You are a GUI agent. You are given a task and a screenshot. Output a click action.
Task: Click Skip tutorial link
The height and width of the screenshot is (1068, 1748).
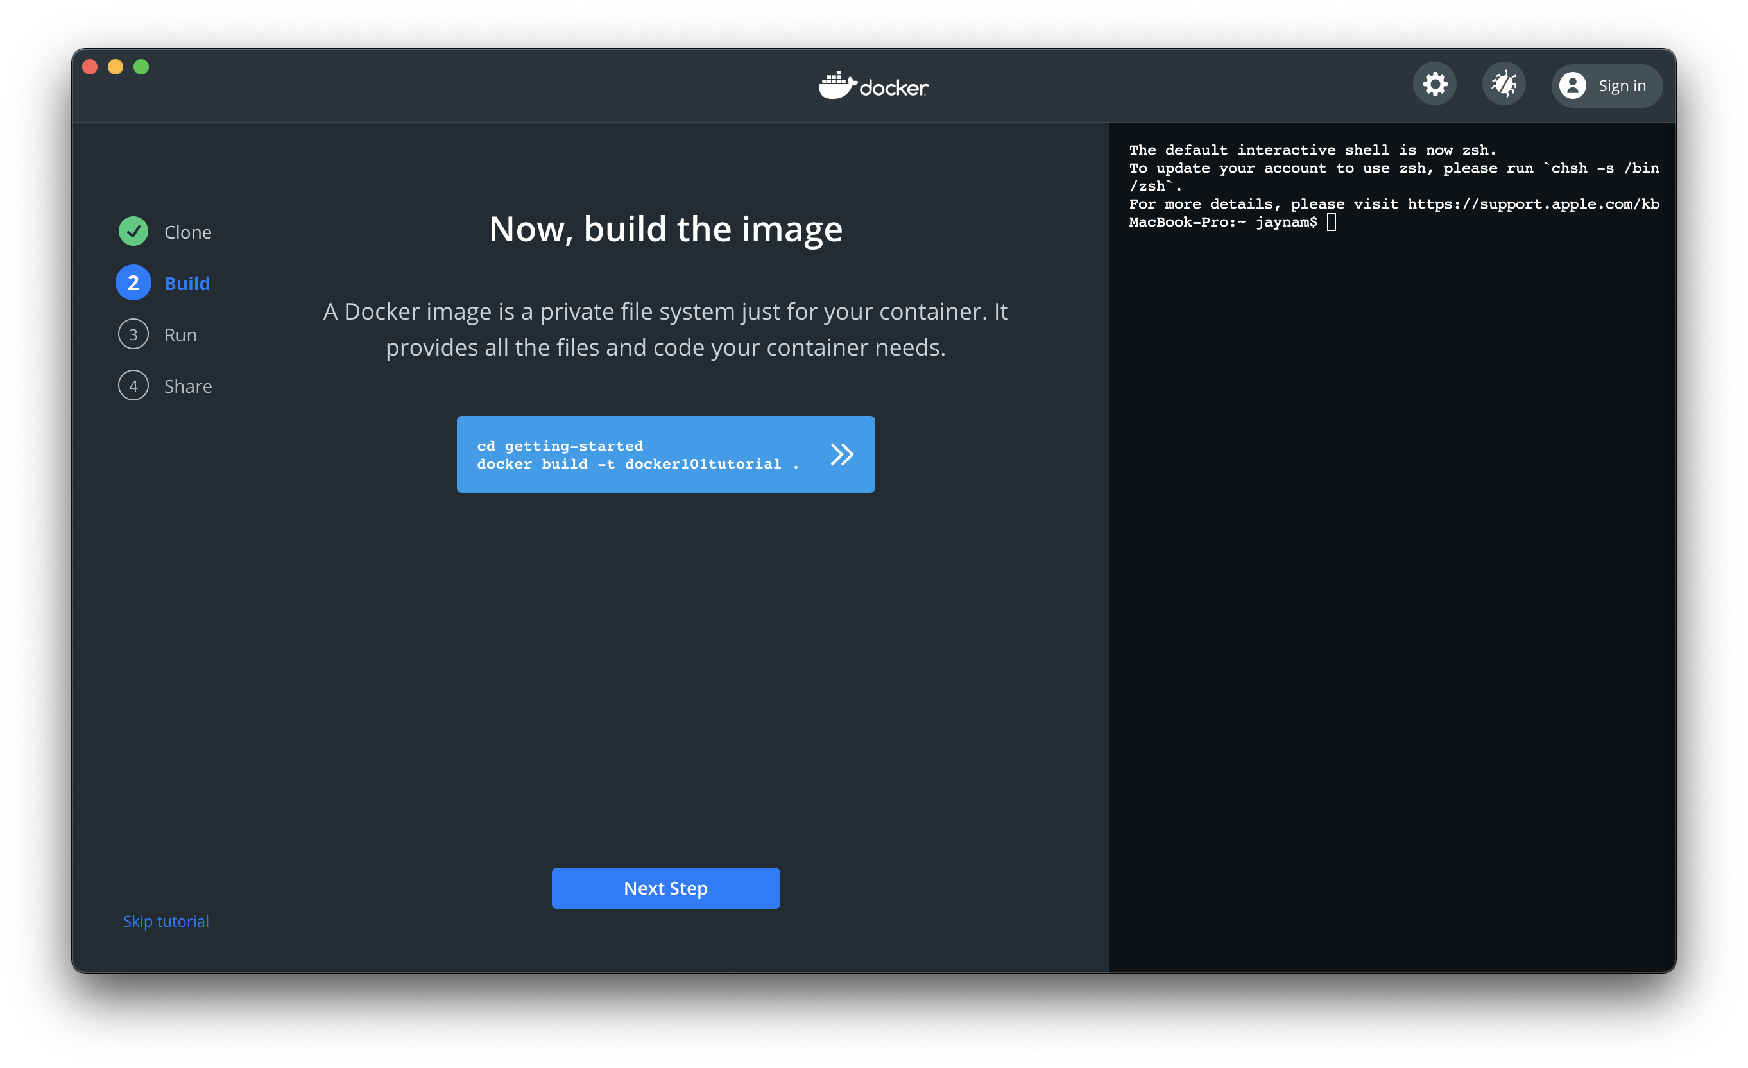coord(166,921)
